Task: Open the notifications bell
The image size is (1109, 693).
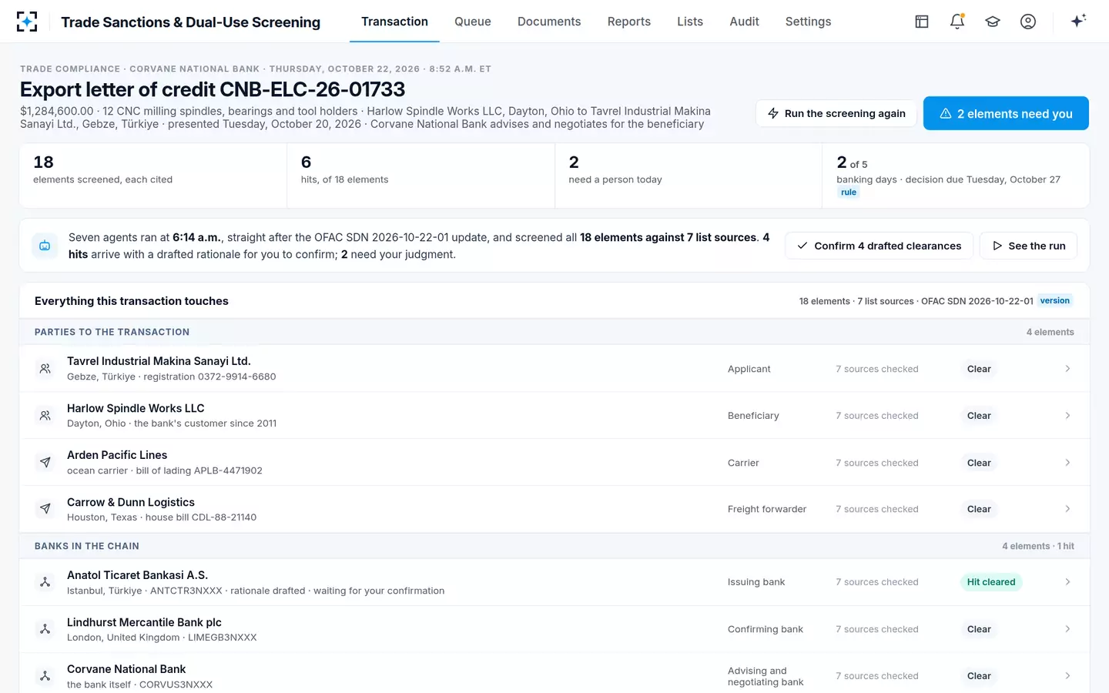Action: coord(957,22)
